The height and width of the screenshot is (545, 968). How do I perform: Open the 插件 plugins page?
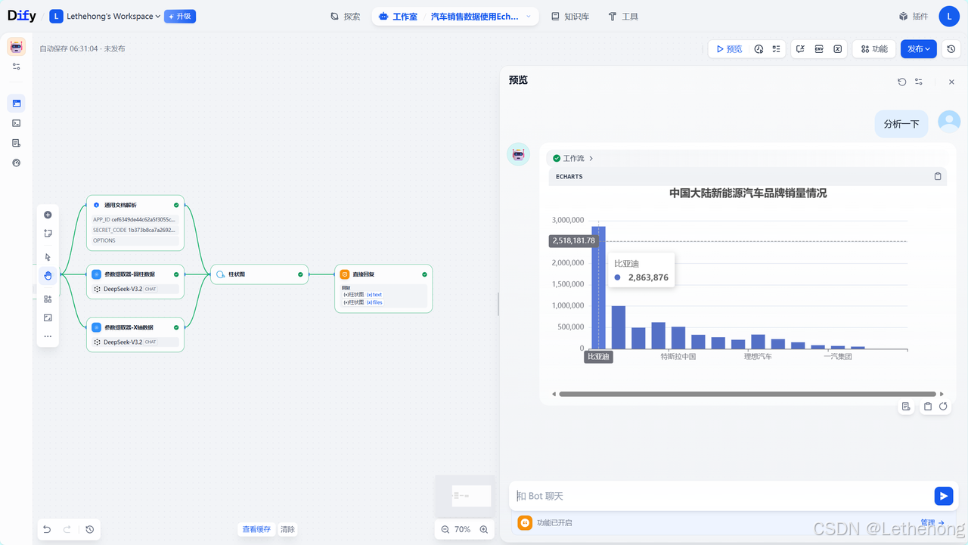[914, 16]
